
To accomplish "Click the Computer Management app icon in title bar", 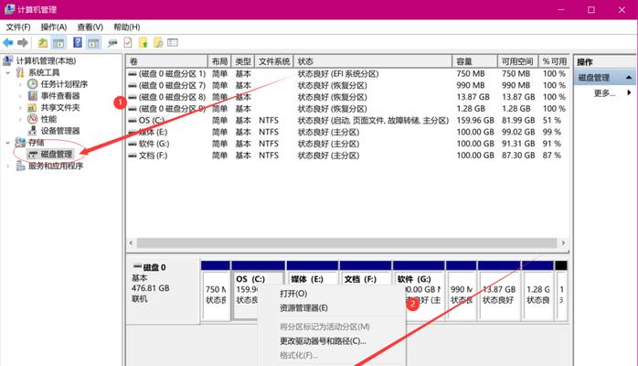I will [9, 9].
